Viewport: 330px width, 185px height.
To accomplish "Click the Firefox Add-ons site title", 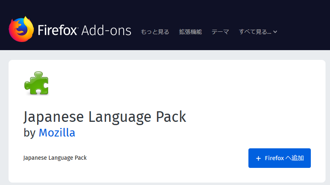I will [x=84, y=30].
